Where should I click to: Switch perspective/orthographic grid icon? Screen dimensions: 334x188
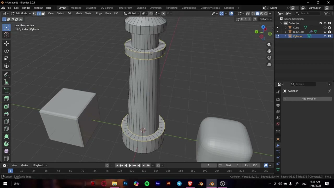[x=269, y=64]
